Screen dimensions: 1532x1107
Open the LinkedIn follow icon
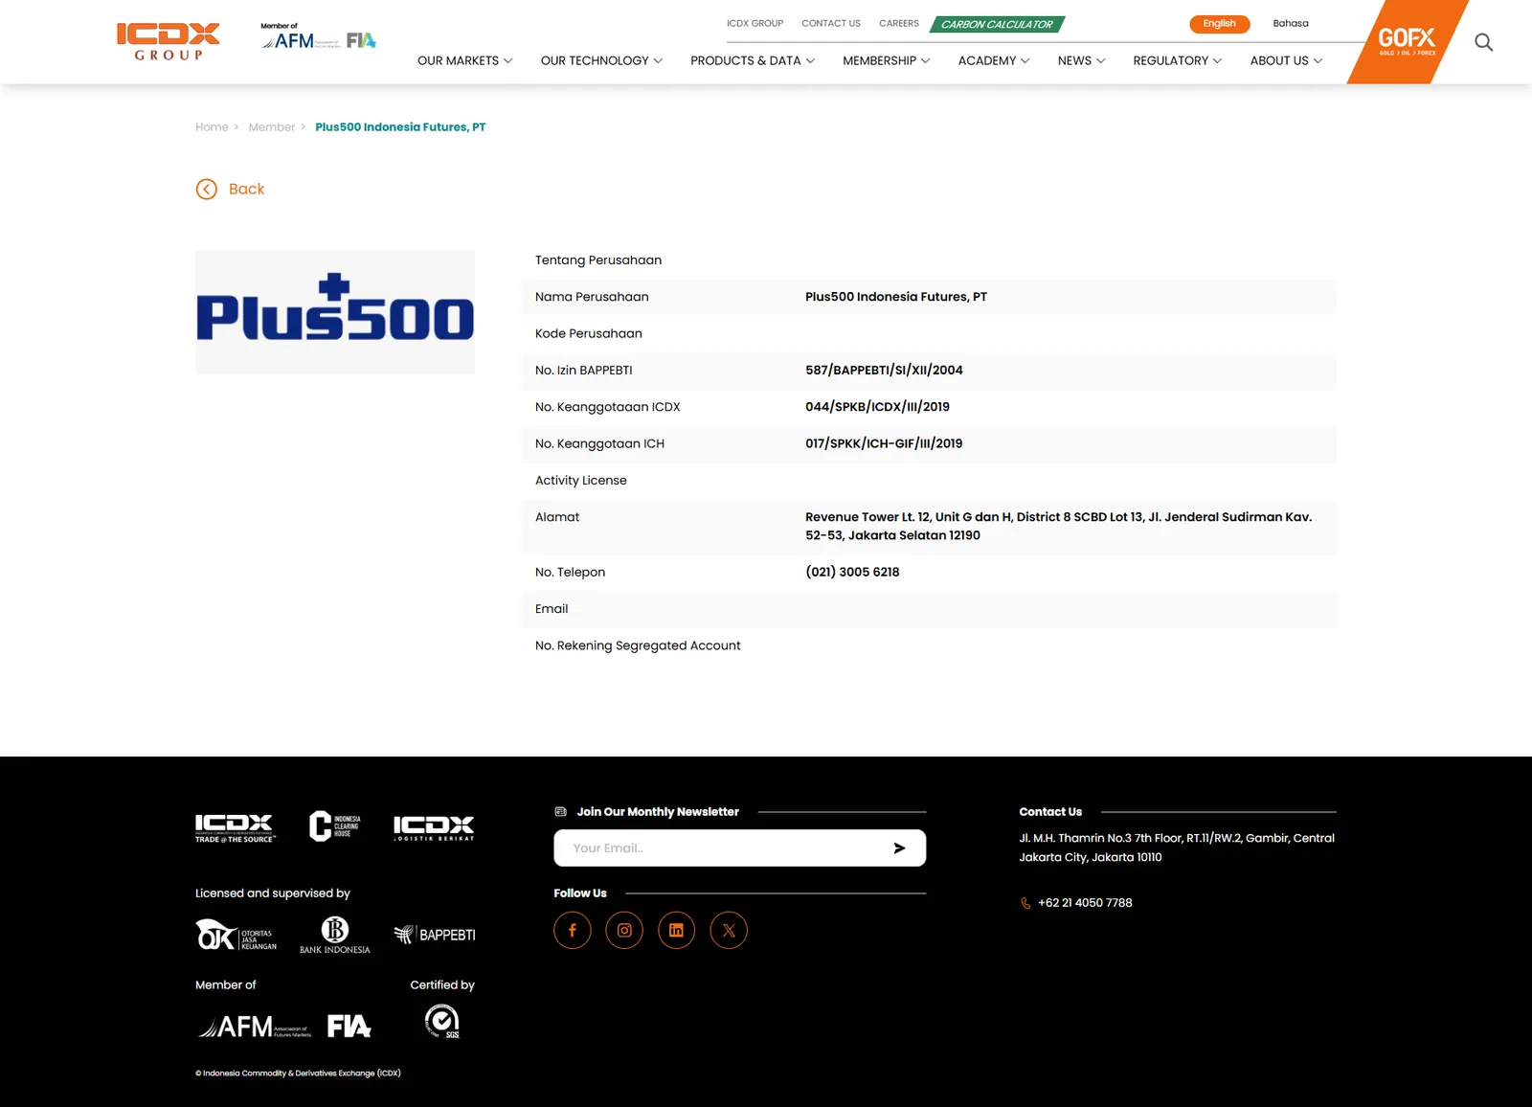[676, 930]
